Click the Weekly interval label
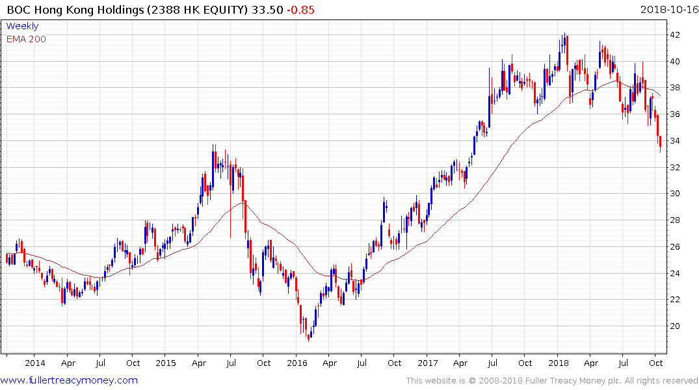699x390 pixels. (x=22, y=26)
